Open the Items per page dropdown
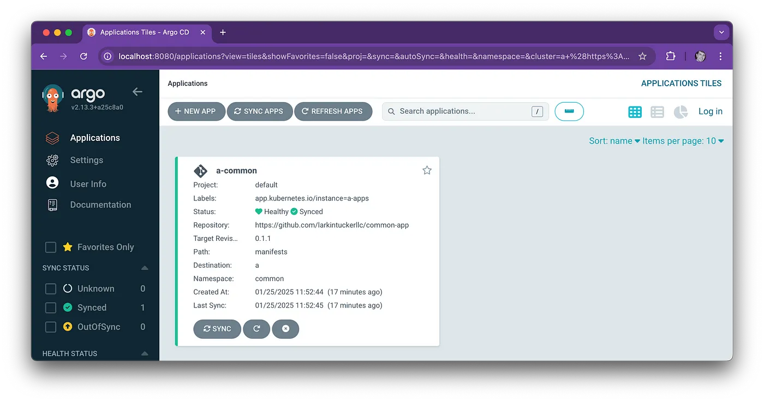Screen dimensions: 764x402 tap(683, 141)
